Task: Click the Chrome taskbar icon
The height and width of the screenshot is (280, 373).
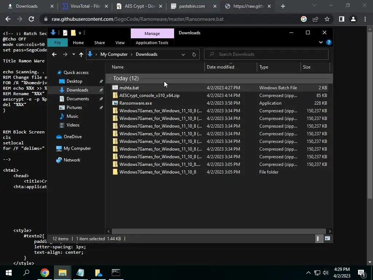Action: coord(44,273)
